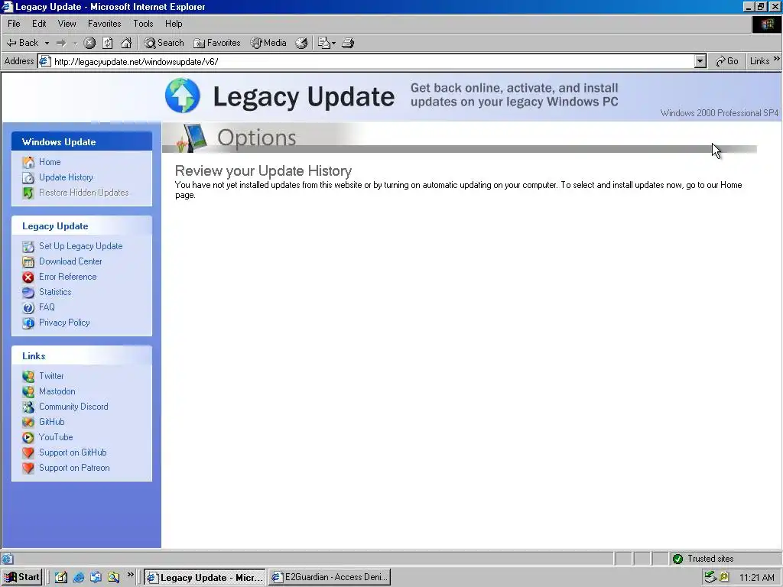
Task: Open Set Up Legacy Update link
Action: point(81,245)
